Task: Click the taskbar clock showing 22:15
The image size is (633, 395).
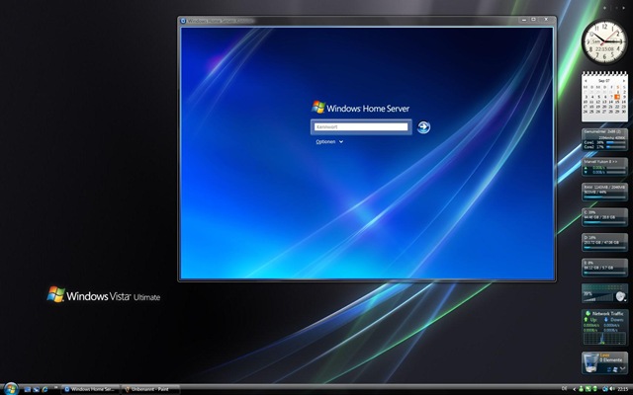Action: click(623, 389)
